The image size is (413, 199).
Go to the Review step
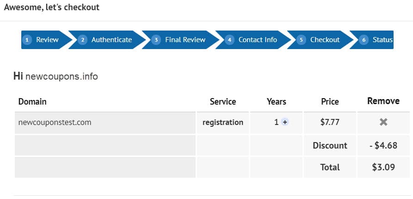pos(47,40)
